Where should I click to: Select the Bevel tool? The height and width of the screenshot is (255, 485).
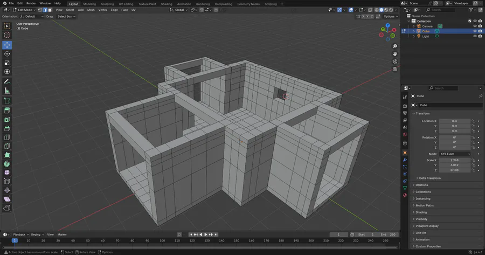point(7,128)
